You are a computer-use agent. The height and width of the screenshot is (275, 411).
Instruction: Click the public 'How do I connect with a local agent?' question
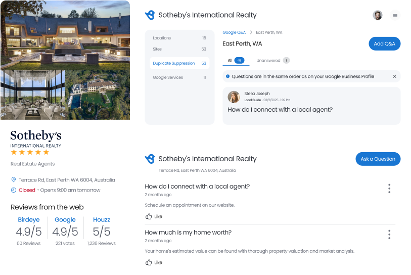197,187
